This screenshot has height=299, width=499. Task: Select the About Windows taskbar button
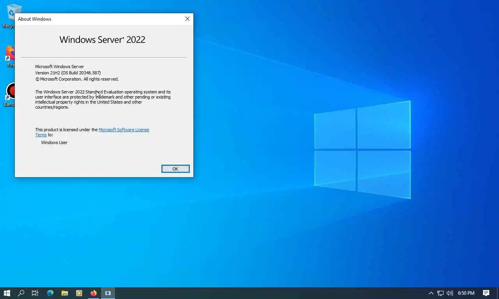pyautogui.click(x=108, y=293)
